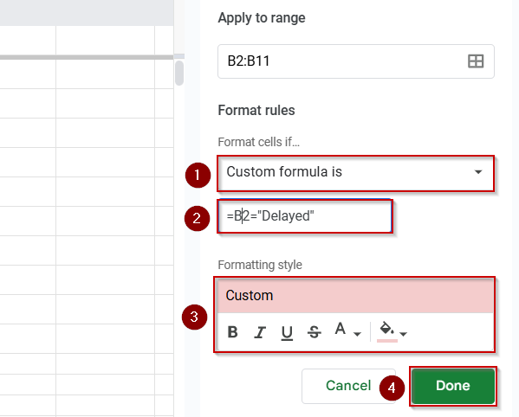Screen dimensions: 519x417
Task: Expand the fill color dropdown arrow
Action: click(403, 334)
